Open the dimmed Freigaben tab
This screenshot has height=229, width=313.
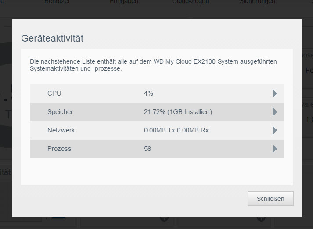(124, 2)
